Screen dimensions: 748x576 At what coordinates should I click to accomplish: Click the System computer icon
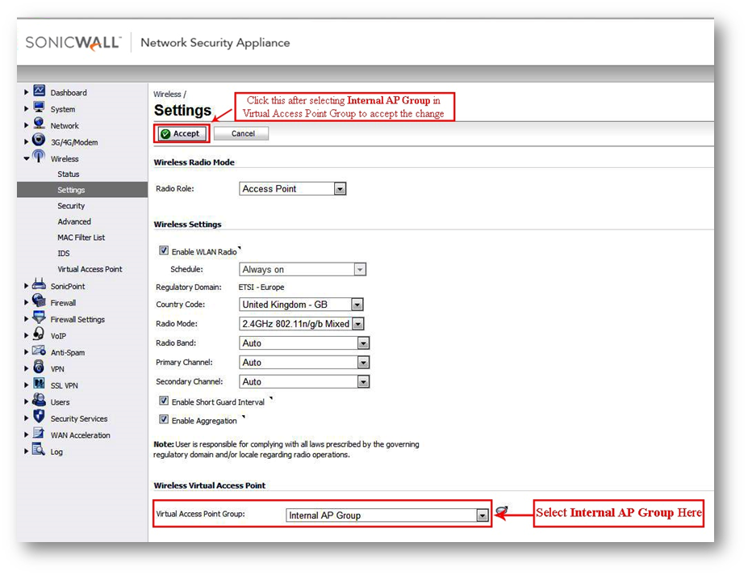39,107
